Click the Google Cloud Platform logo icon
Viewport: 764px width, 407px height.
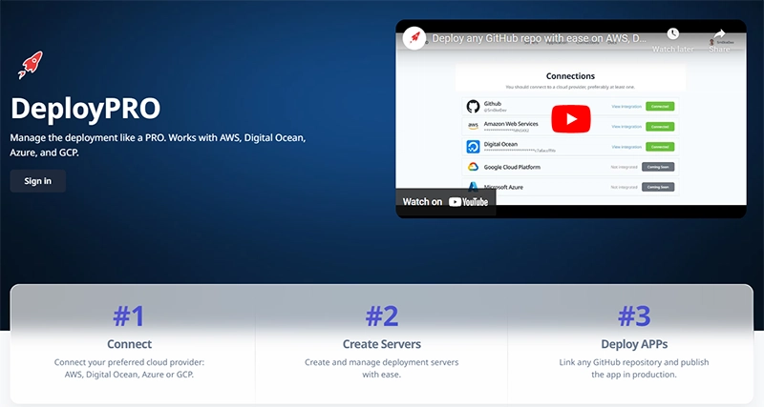coord(473,167)
